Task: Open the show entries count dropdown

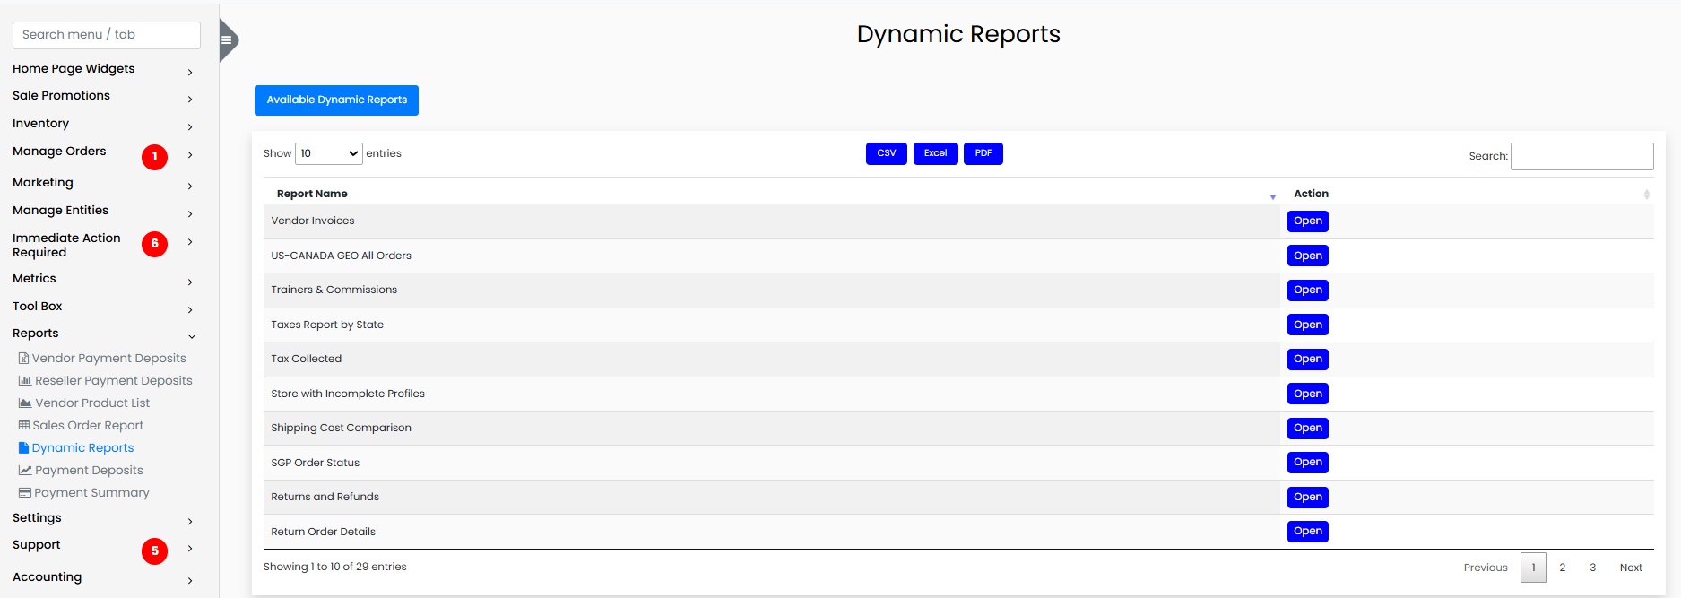Action: (x=328, y=154)
